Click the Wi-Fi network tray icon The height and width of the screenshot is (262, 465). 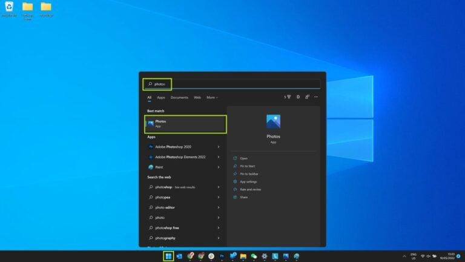(423, 256)
